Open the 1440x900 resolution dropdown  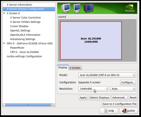click(94, 89)
